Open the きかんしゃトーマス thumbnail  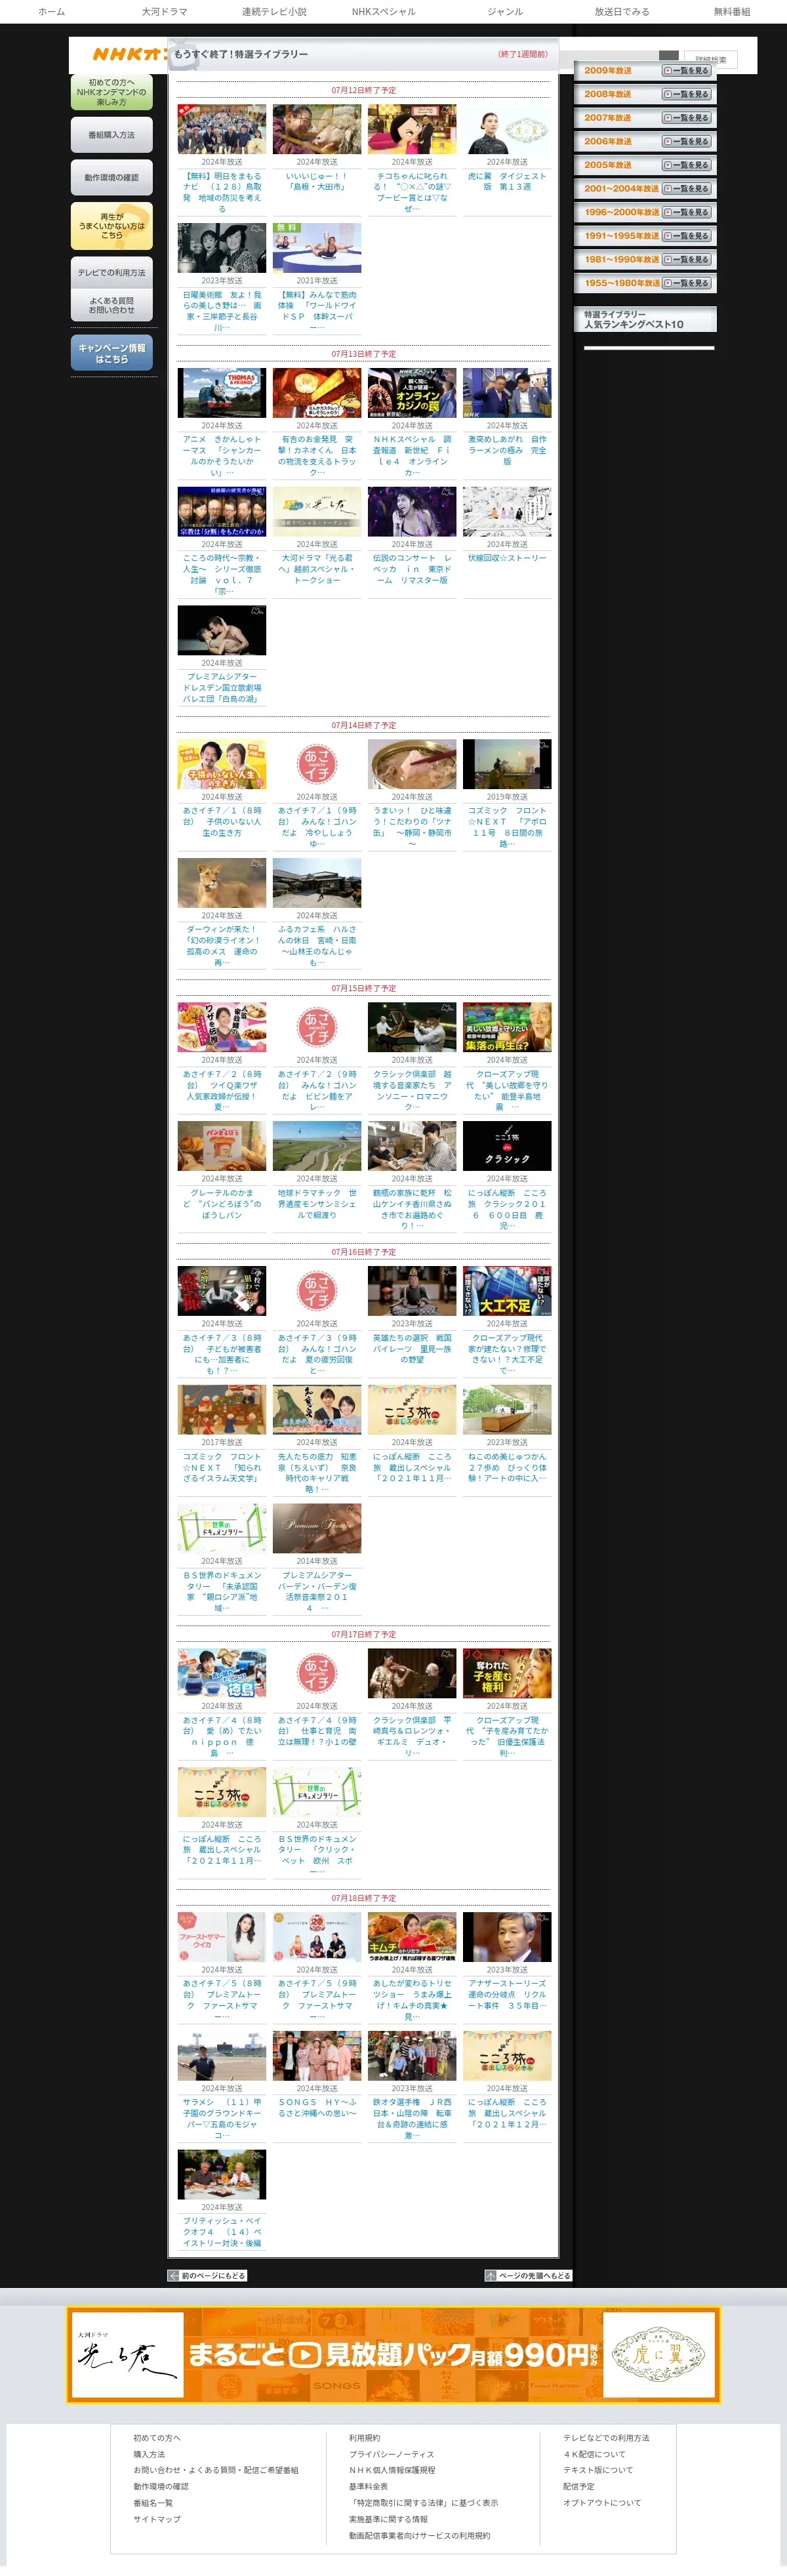(x=222, y=393)
